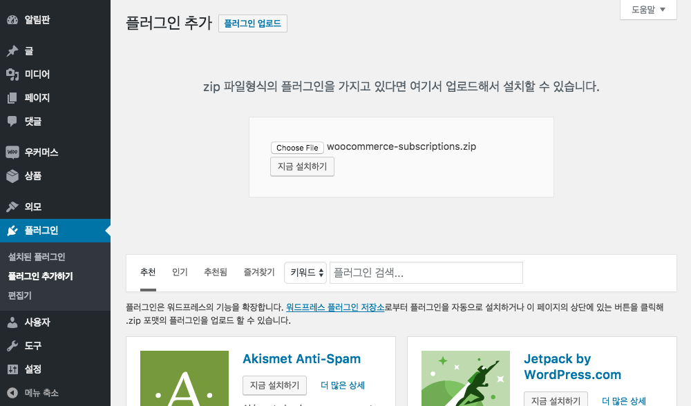Switch to the 인기 tab
The width and height of the screenshot is (691, 406).
[x=180, y=272]
